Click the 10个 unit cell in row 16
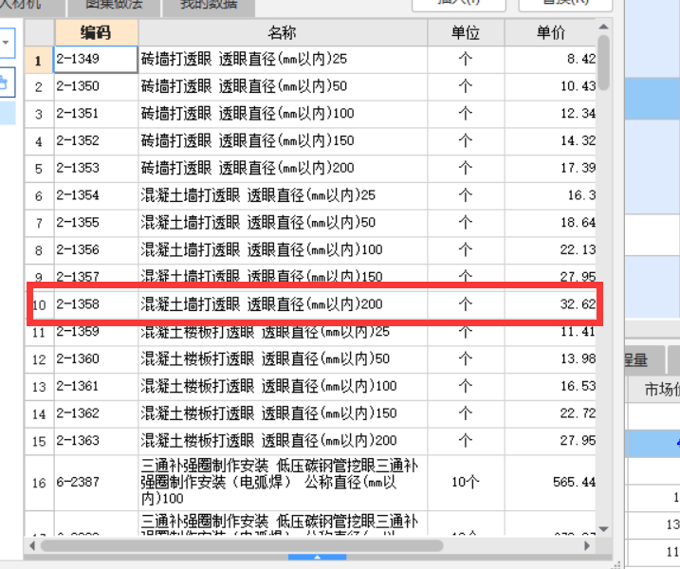 466,483
